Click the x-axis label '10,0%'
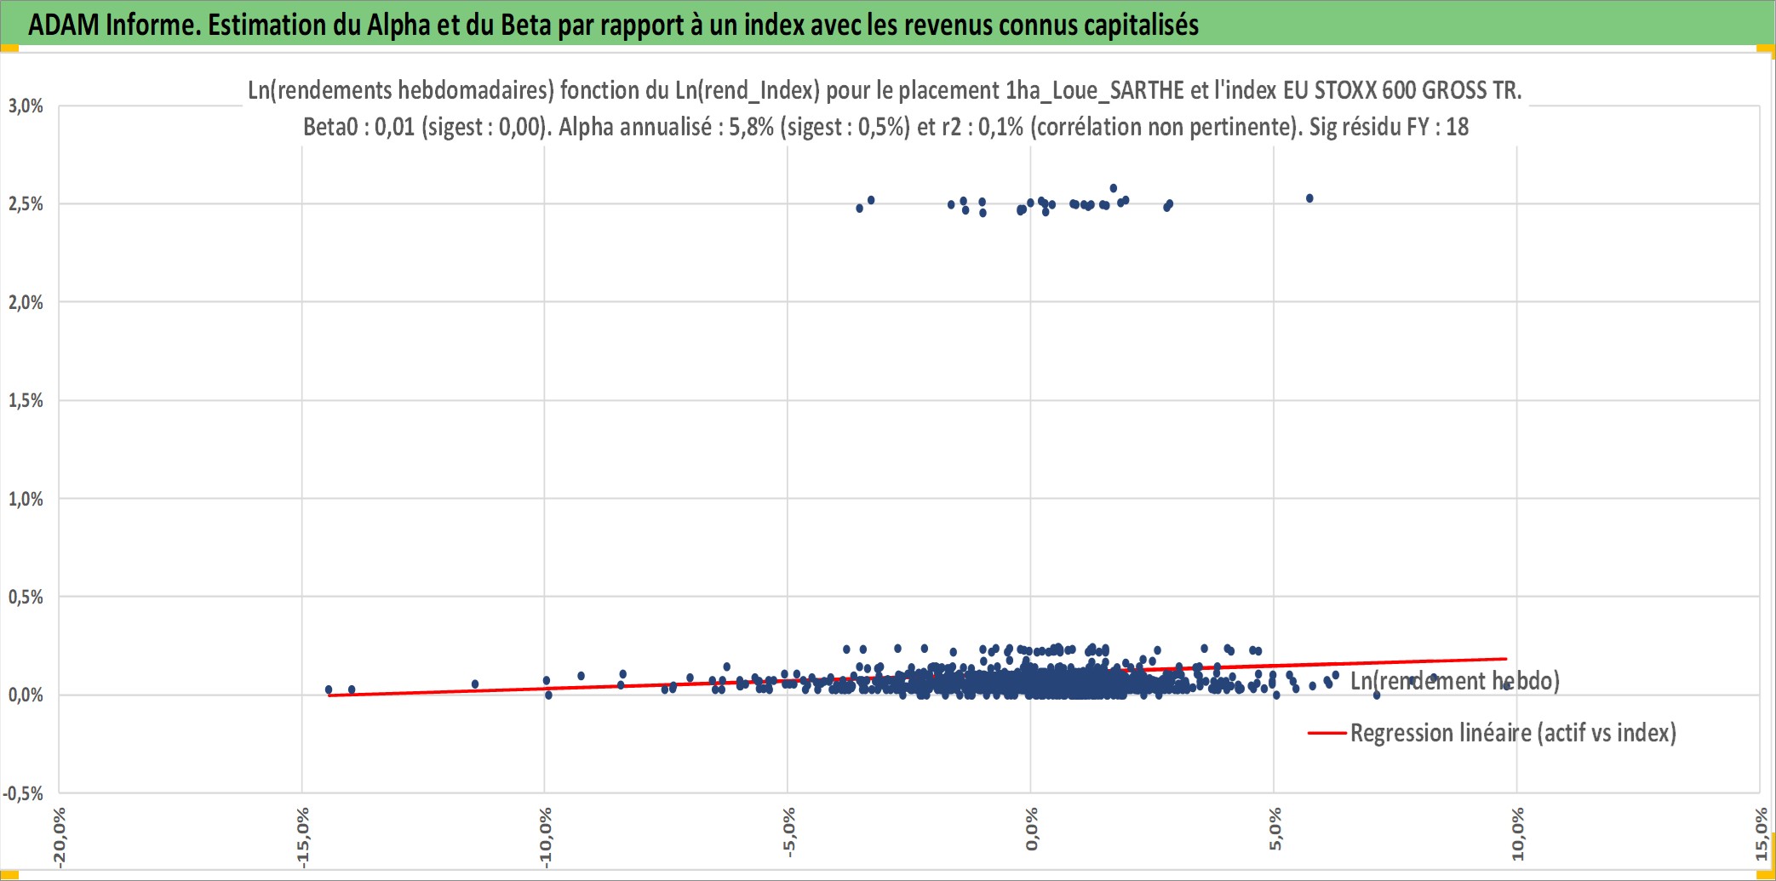 coord(1517,834)
